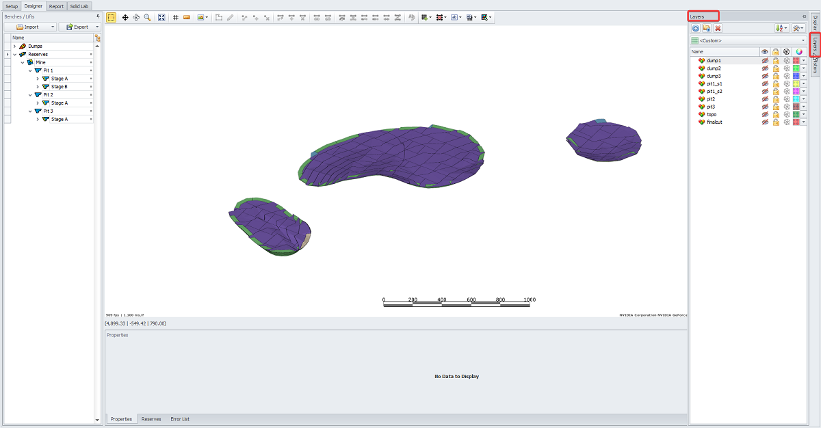Open the <Custom> layer preset dropdown
The image size is (821, 428).
tap(803, 40)
